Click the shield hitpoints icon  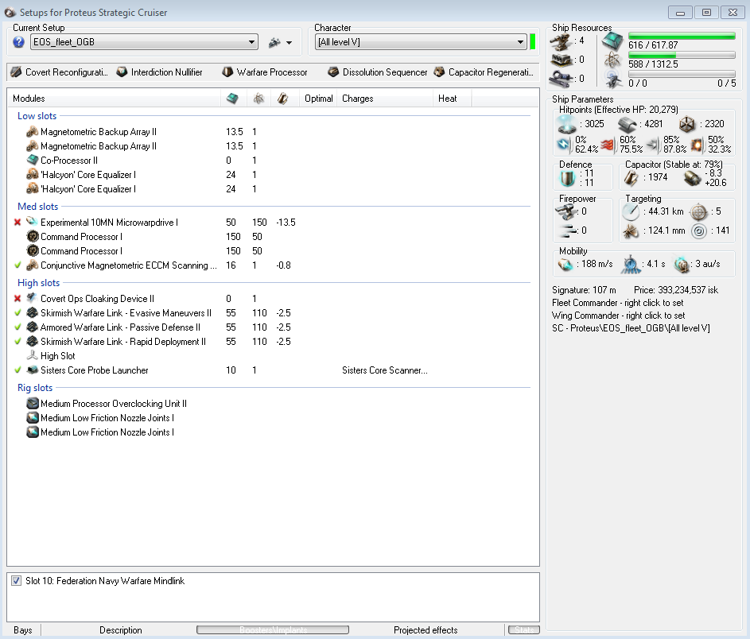568,125
